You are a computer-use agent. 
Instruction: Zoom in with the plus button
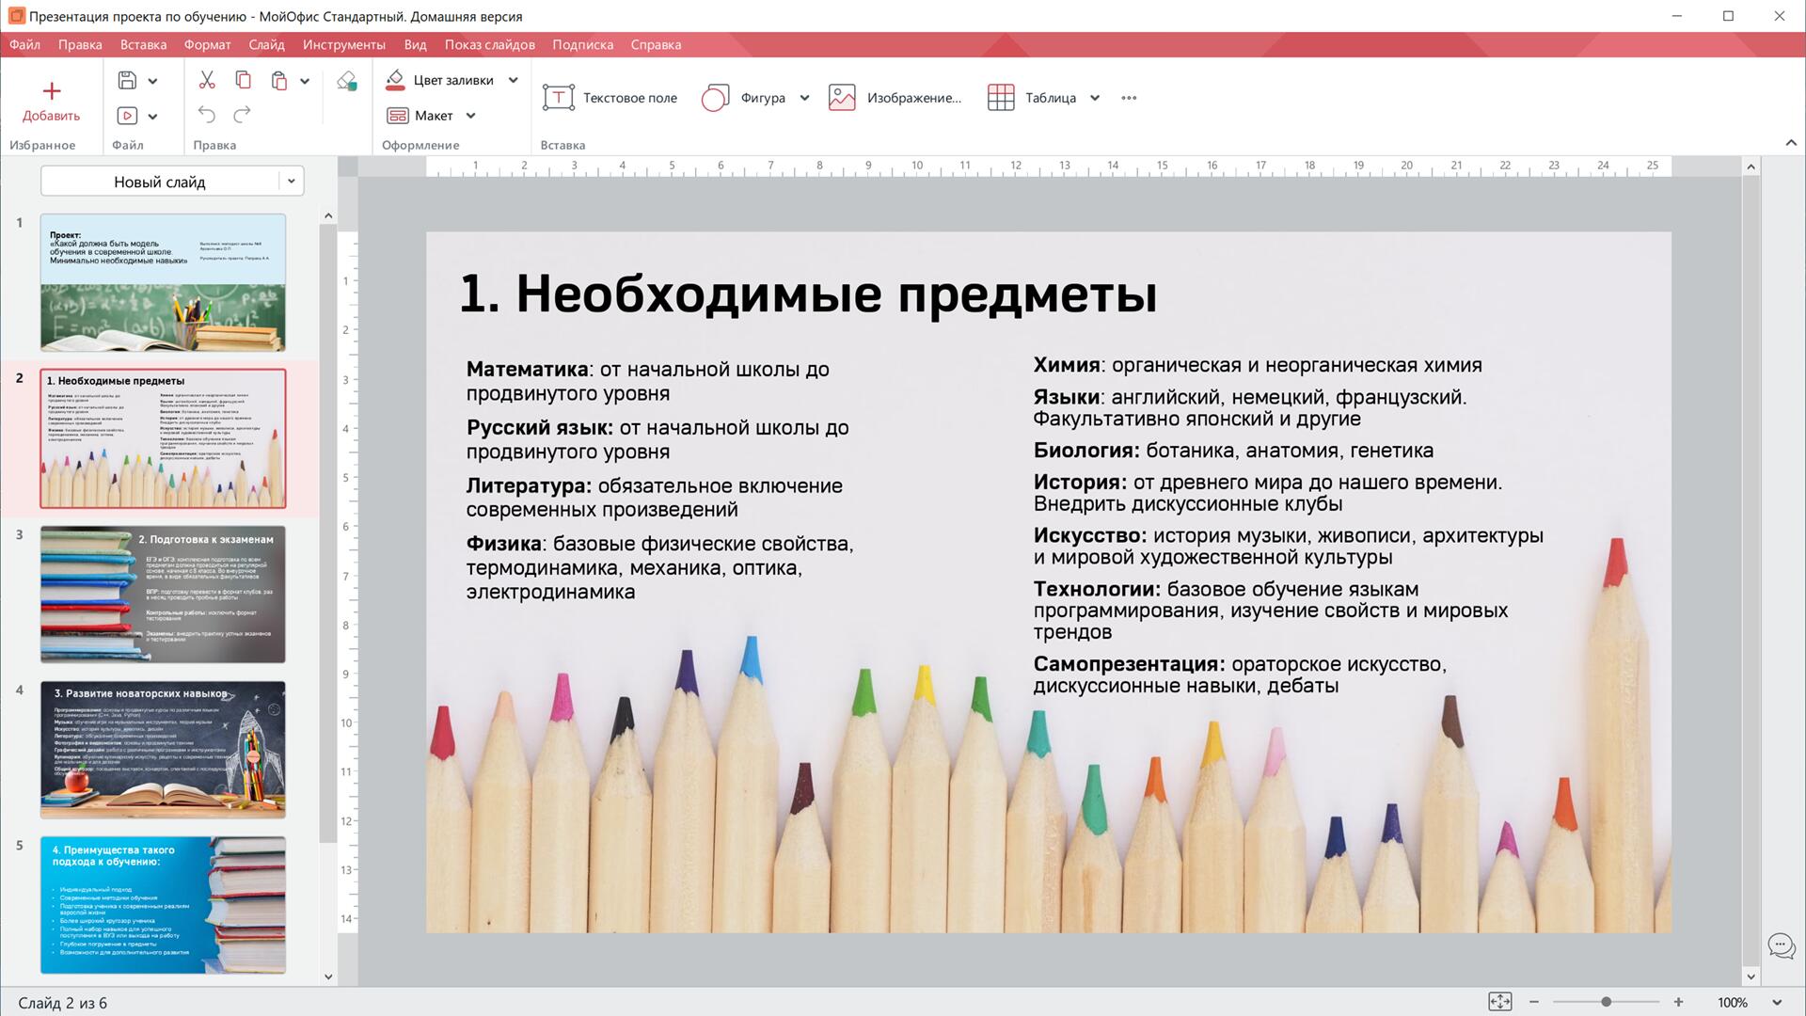pyautogui.click(x=1678, y=1002)
